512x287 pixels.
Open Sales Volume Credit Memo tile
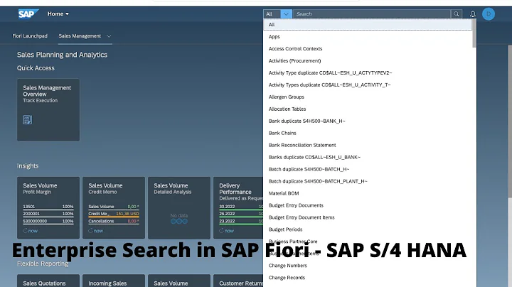(114, 207)
